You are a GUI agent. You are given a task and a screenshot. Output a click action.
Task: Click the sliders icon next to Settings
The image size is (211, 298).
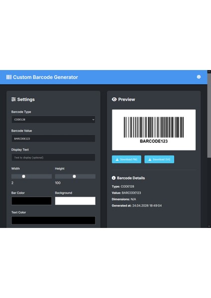coord(13,99)
